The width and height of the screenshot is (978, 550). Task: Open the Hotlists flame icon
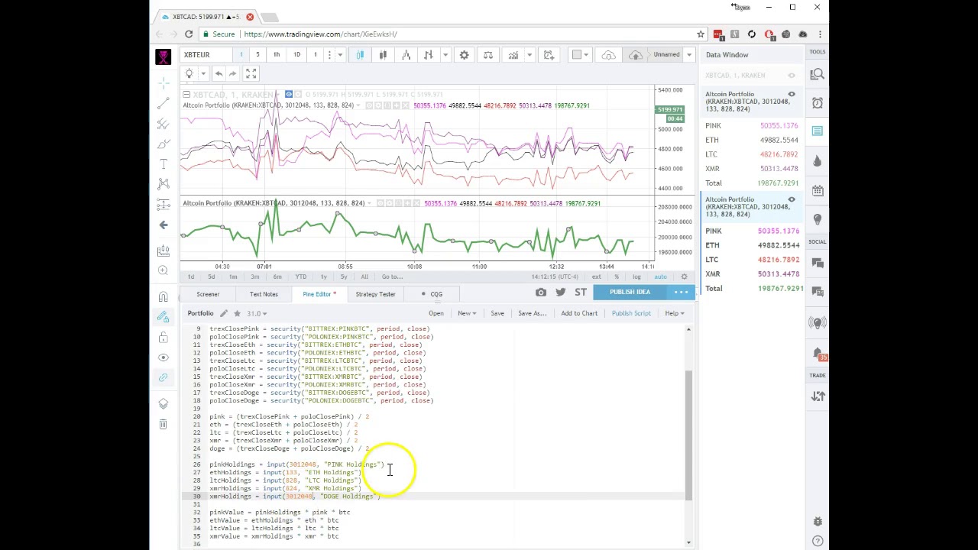tap(818, 161)
